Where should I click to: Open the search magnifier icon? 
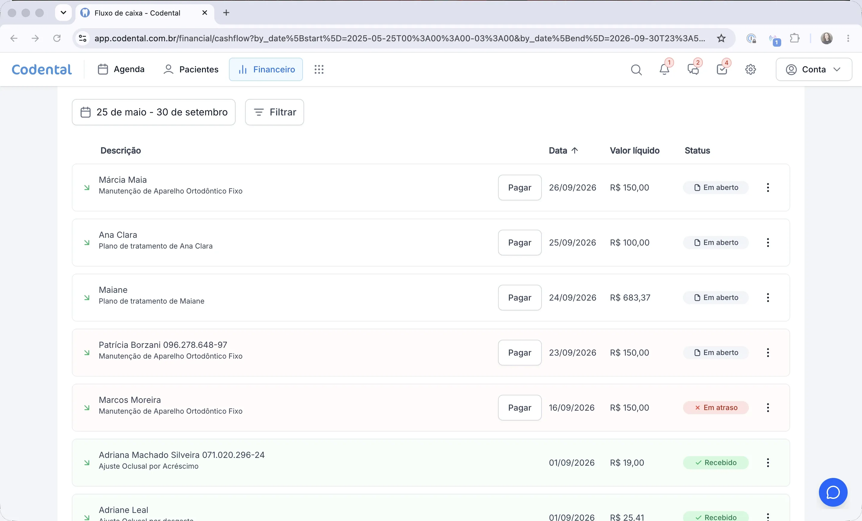tap(636, 70)
